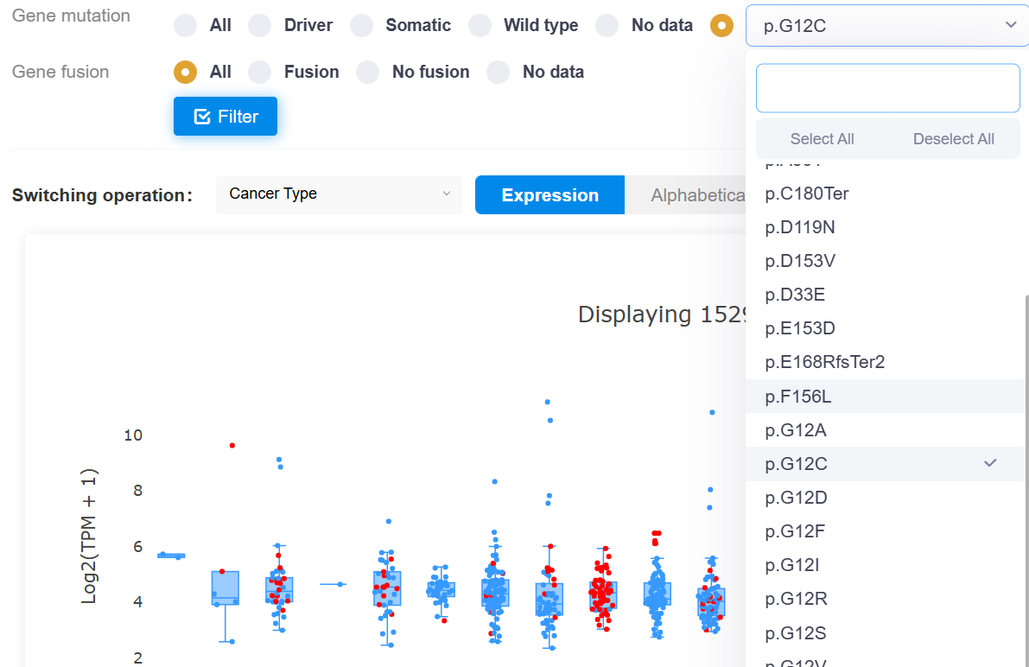The width and height of the screenshot is (1029, 667).
Task: Choose the Somatic gene mutation option
Action: click(361, 26)
